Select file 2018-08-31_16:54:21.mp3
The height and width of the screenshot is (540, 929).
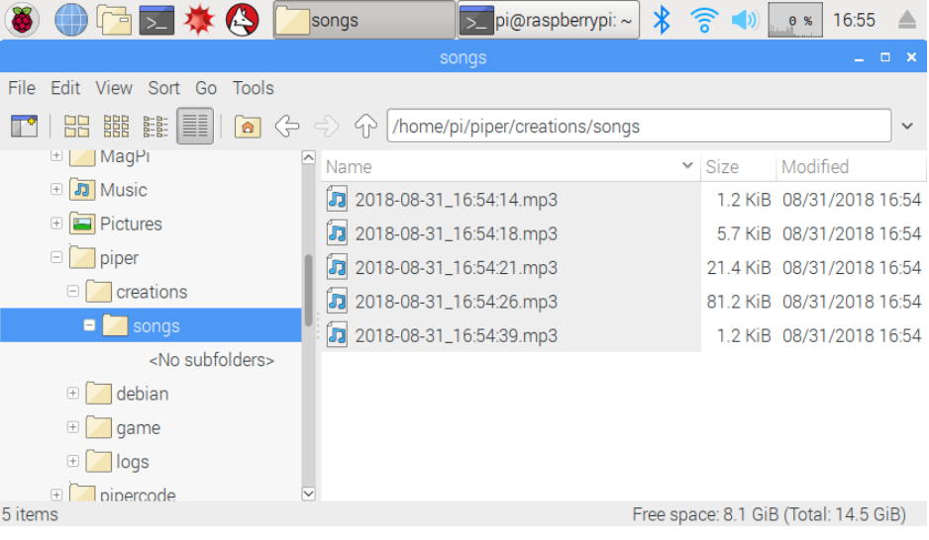click(x=457, y=268)
